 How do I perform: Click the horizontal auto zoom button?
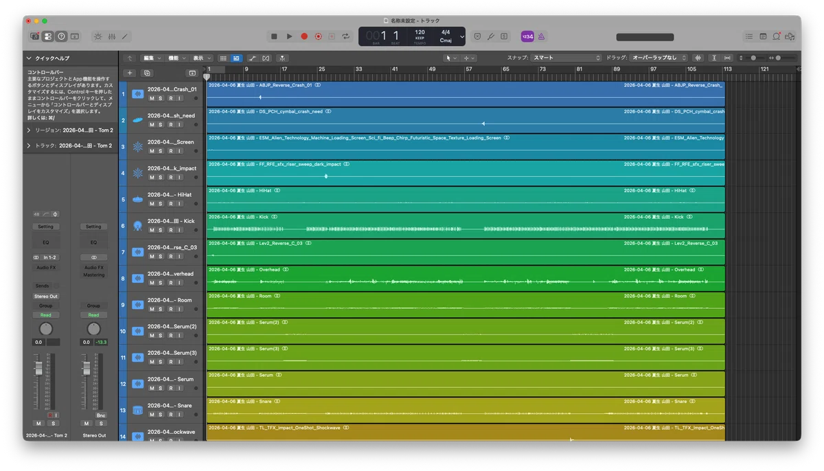coord(726,58)
